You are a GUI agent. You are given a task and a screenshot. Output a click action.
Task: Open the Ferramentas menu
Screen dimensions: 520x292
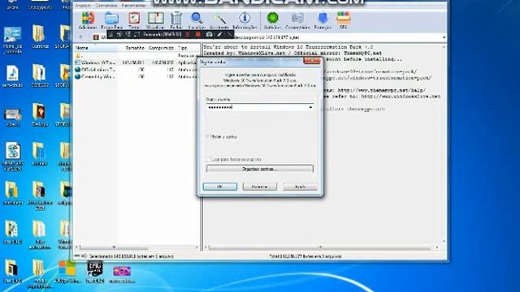point(133,6)
